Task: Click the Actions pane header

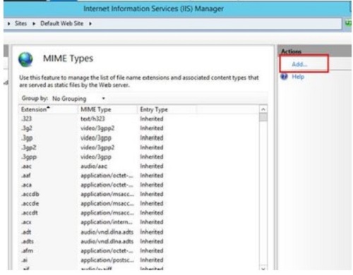Action: tap(314, 51)
